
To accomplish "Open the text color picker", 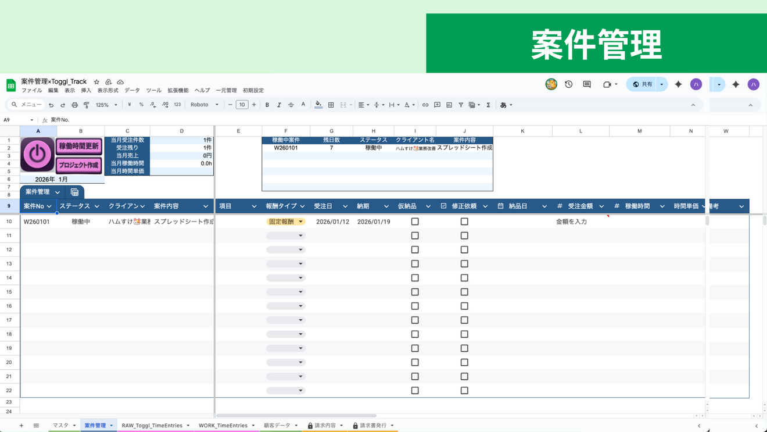I will click(303, 105).
